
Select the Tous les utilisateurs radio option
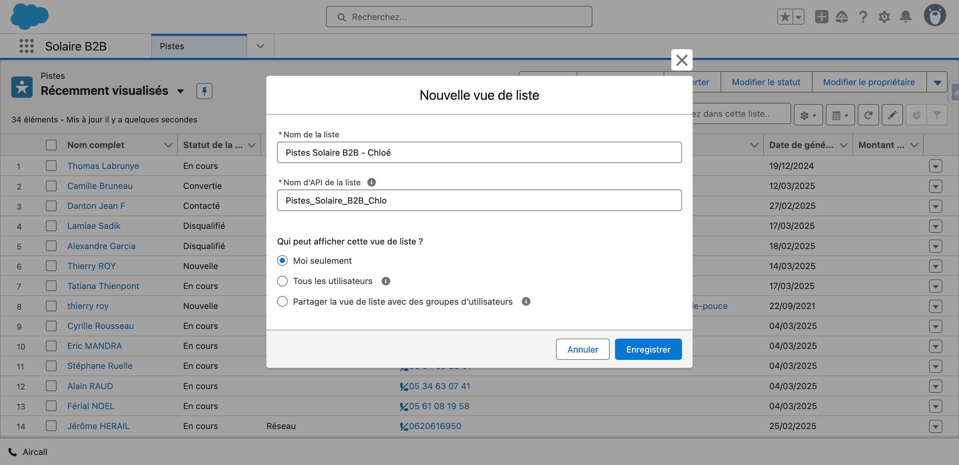282,281
